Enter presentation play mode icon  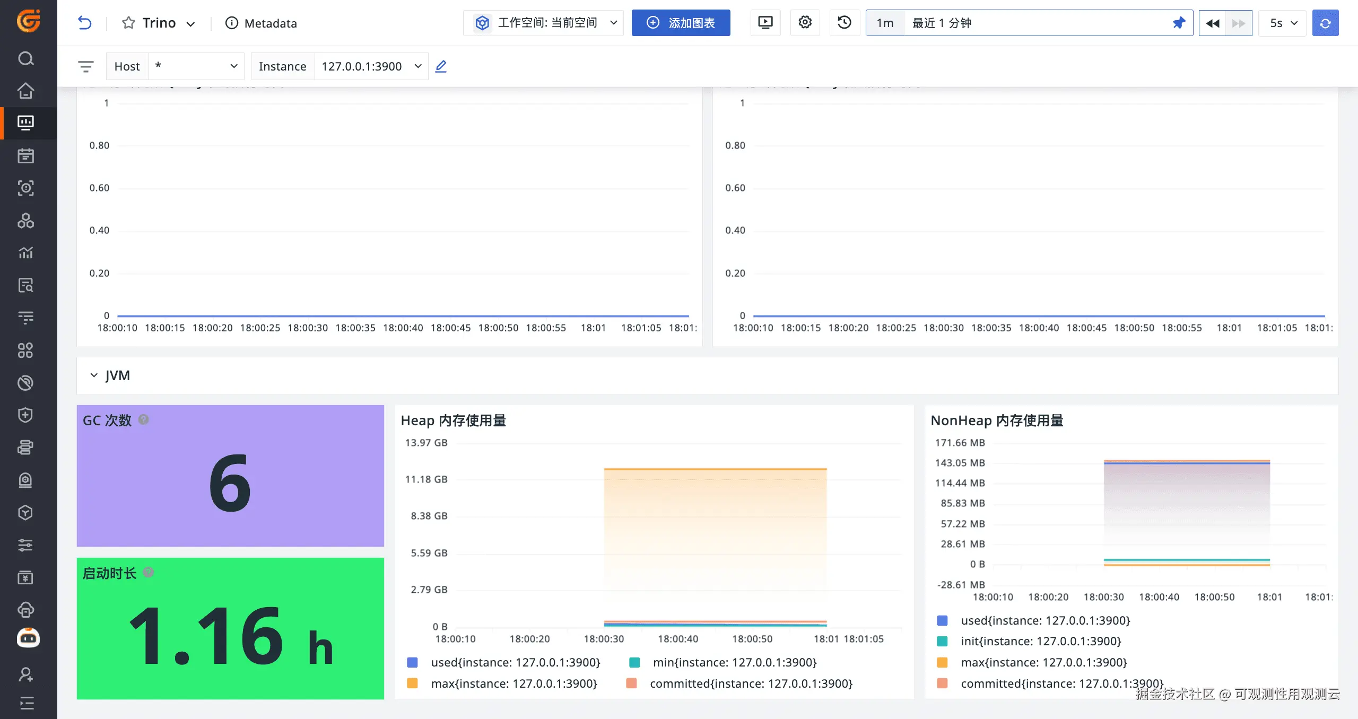coord(765,23)
